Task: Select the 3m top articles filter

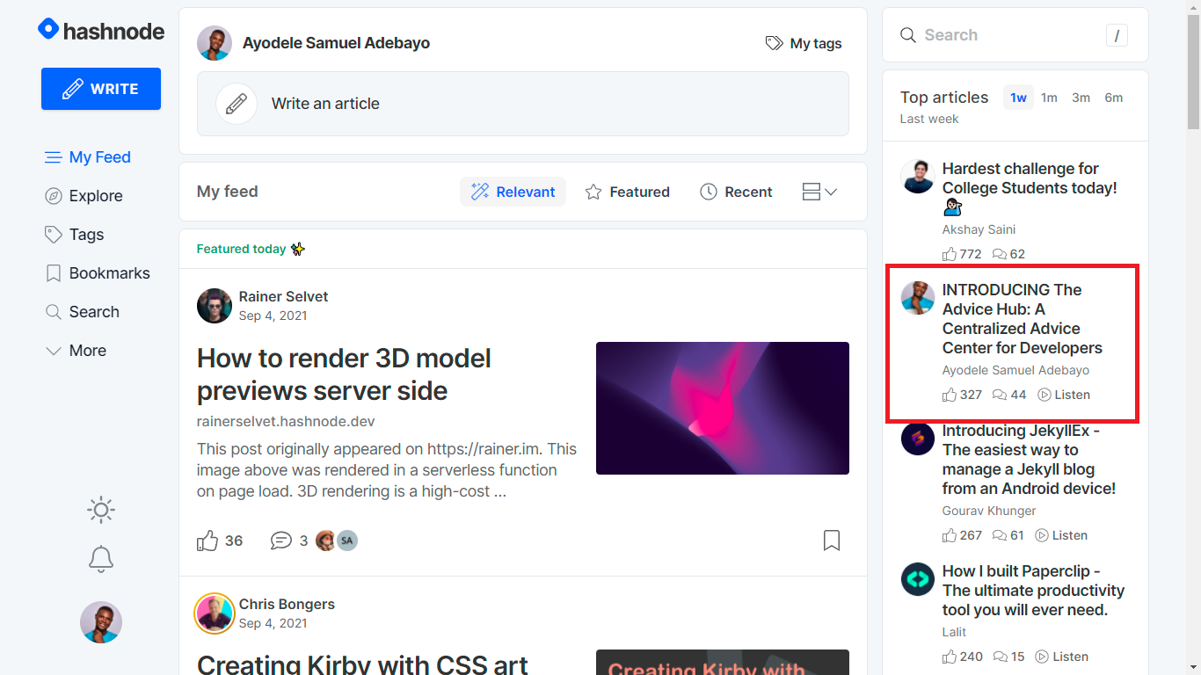Action: (x=1081, y=98)
